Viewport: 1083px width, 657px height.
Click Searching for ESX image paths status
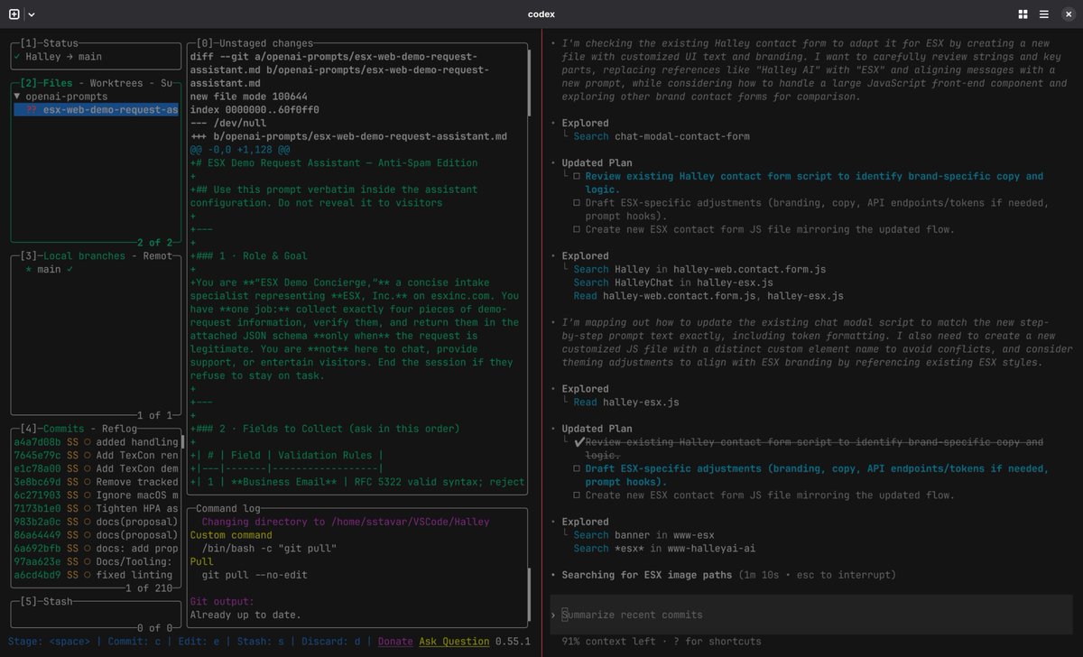[647, 575]
